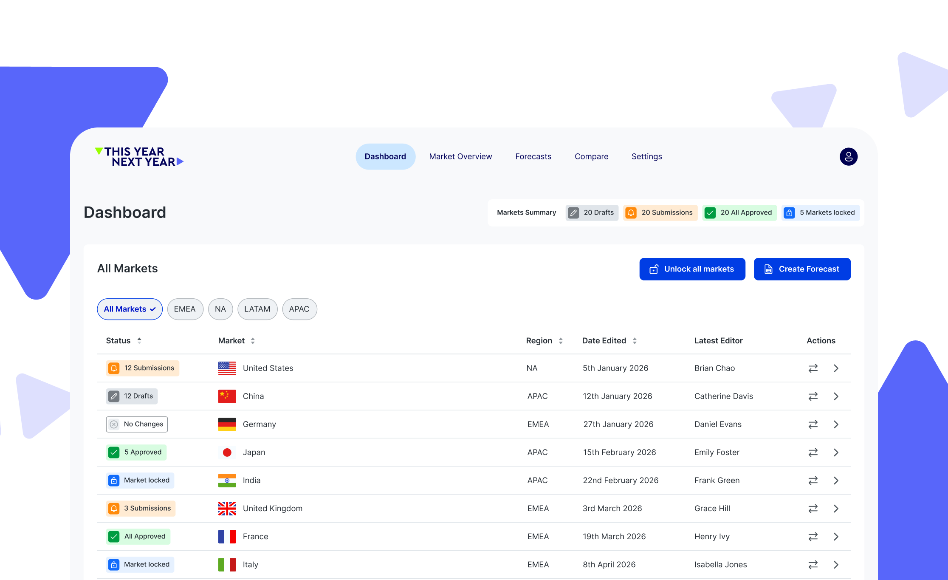Viewport: 948px width, 580px height.
Task: Click the Japan flag icon
Action: coord(227,453)
